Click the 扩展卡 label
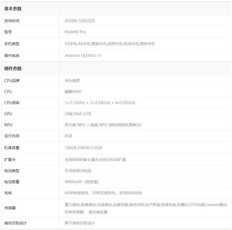Image resolution: width=232 pixels, height=230 pixels. (10, 160)
